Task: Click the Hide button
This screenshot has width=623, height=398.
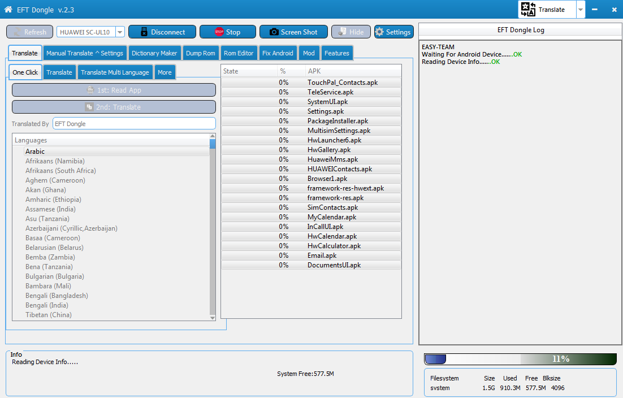Action: click(351, 32)
